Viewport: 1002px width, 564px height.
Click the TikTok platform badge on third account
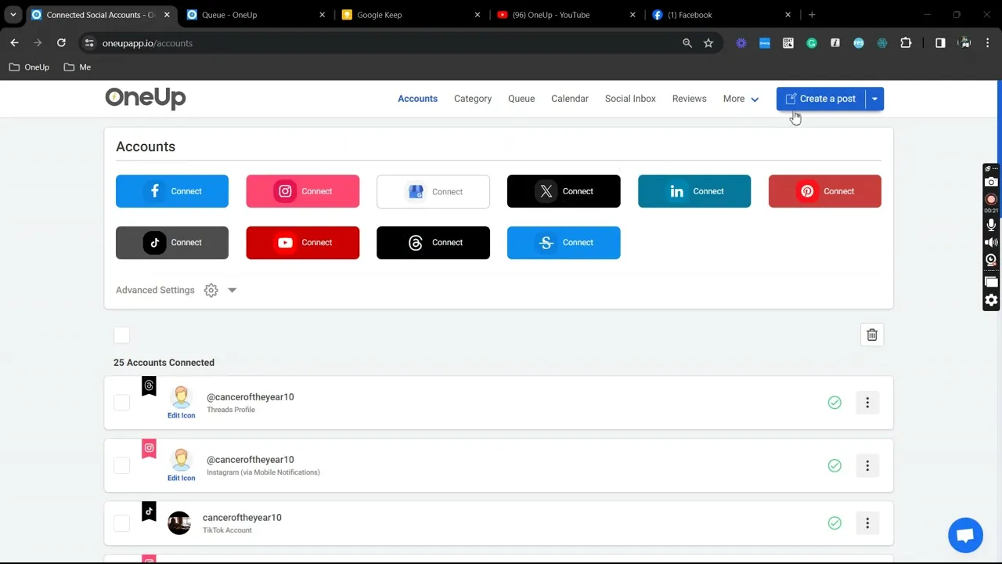pos(149,511)
